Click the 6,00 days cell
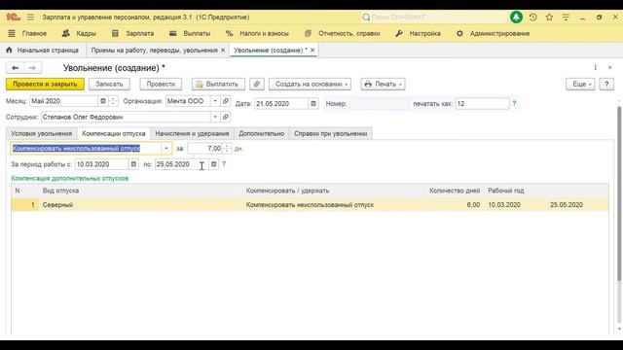623x350 pixels. (455, 205)
